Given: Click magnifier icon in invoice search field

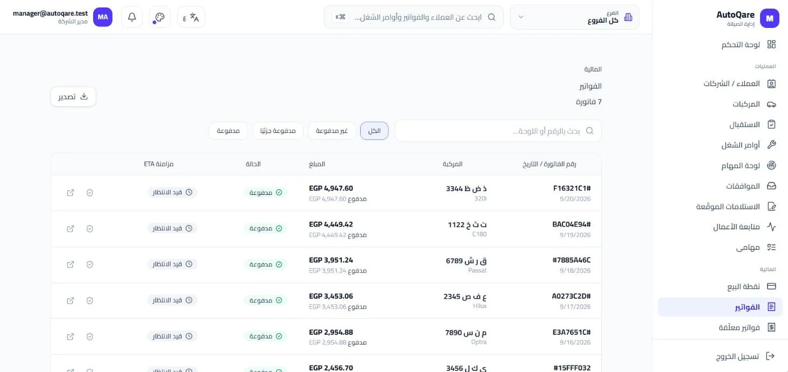Looking at the screenshot, I should pyautogui.click(x=590, y=131).
